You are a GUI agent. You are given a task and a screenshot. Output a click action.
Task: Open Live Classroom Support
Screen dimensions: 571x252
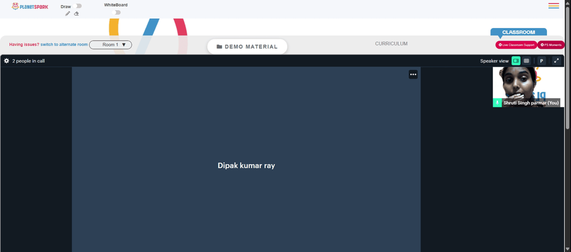tap(516, 45)
